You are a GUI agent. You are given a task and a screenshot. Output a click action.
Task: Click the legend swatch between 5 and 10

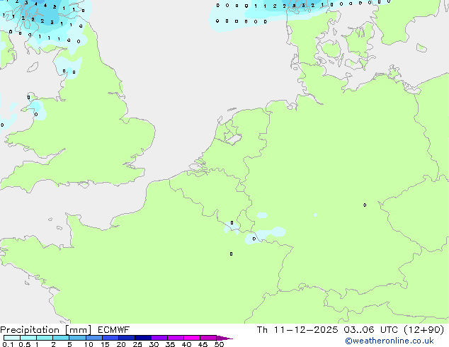click(78, 338)
